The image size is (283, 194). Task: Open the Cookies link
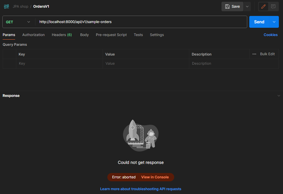pyautogui.click(x=271, y=35)
